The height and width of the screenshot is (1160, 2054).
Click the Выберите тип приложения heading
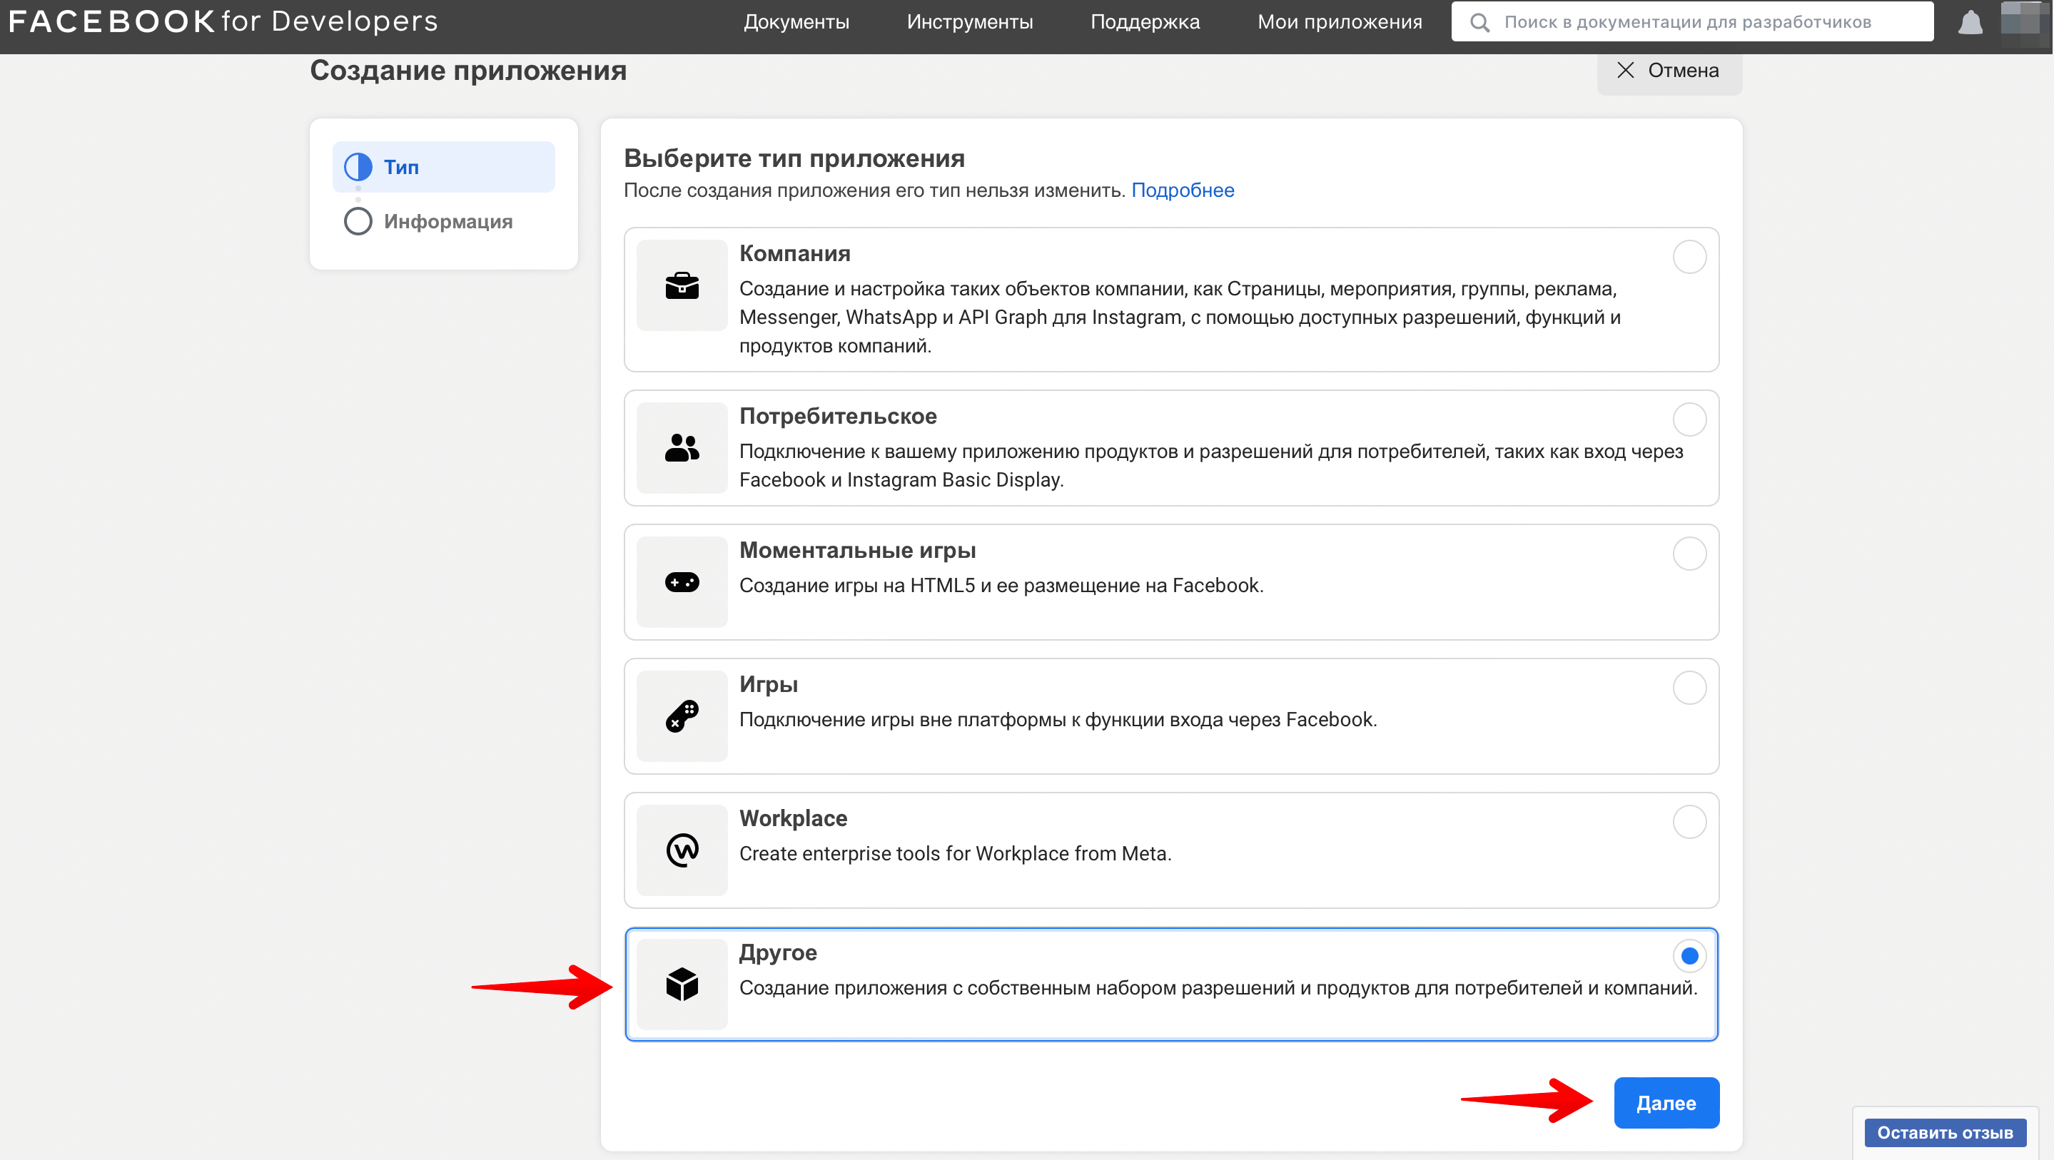pos(794,158)
